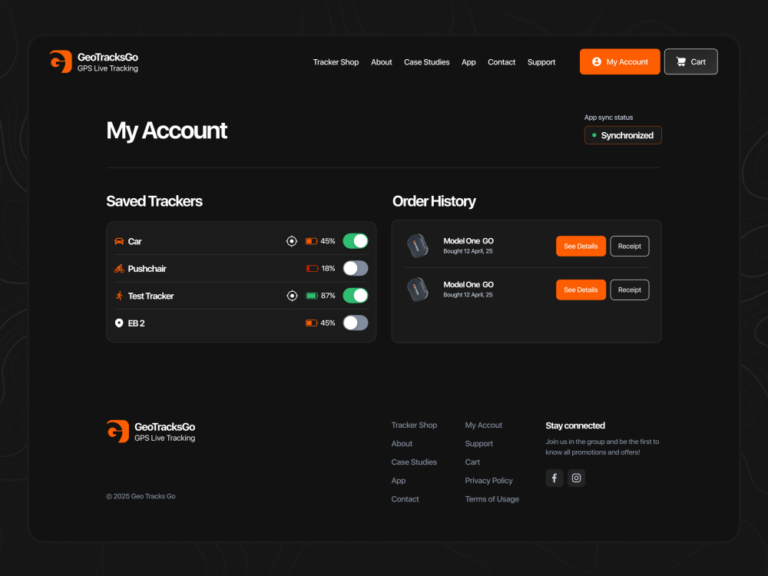Follow the footer Case Studies link
The image size is (768, 576).
[x=415, y=462]
